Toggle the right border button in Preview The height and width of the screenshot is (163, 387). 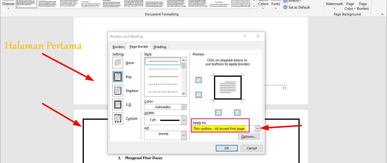point(237,113)
